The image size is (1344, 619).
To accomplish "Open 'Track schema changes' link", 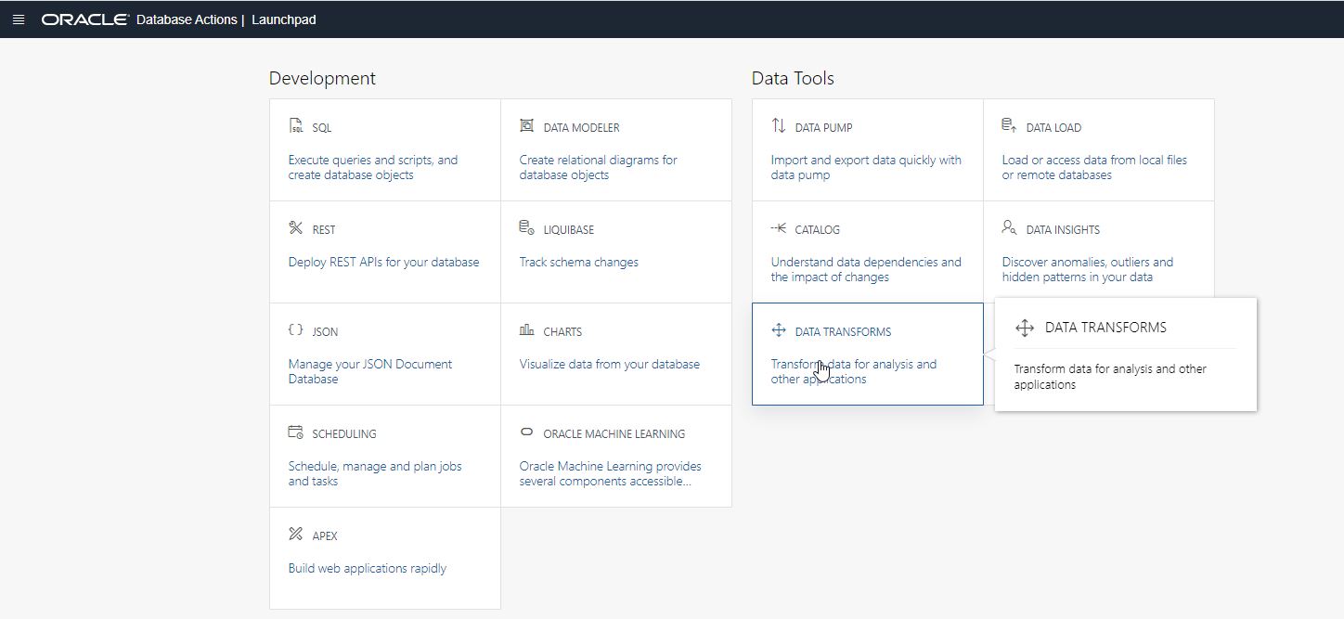I will click(x=578, y=262).
